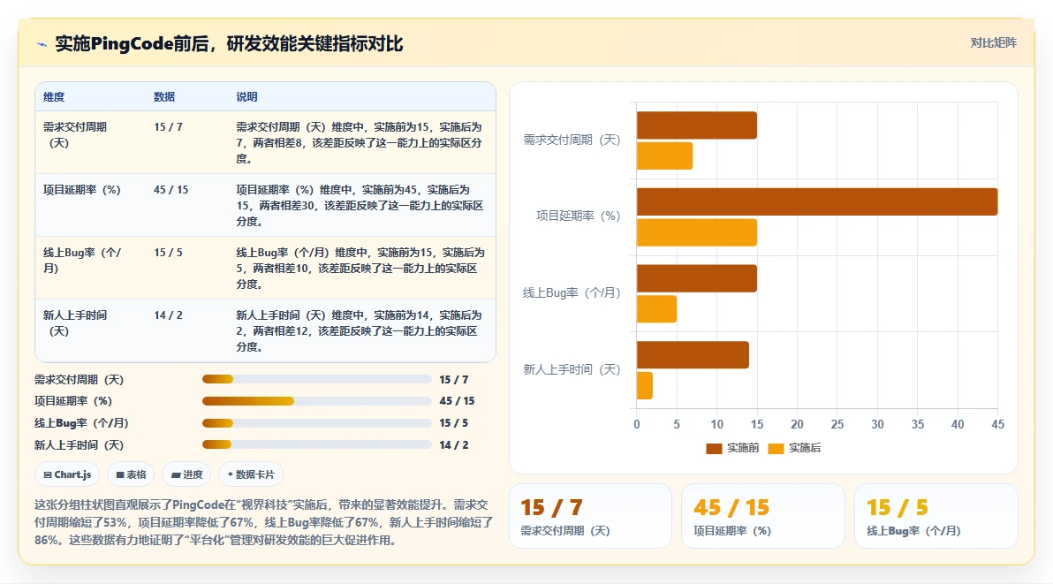Image resolution: width=1053 pixels, height=584 pixels.
Task: Click the 对比矩阵 label in the header
Action: pos(993,43)
